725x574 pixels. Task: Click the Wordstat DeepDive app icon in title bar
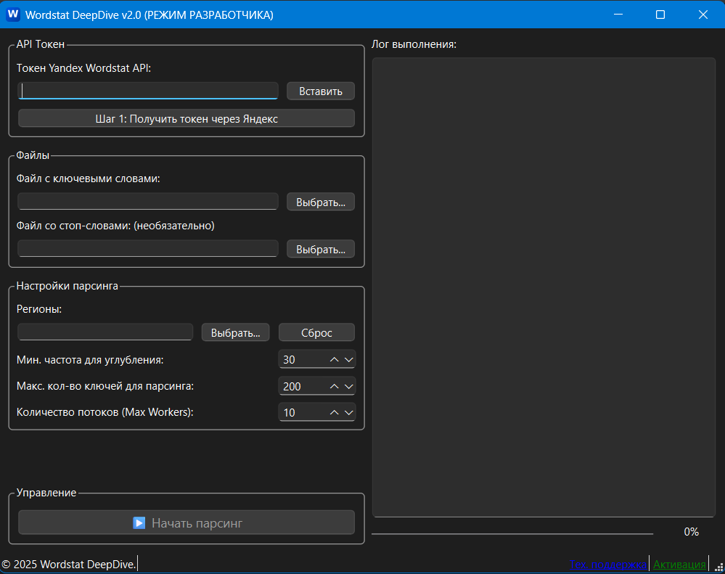pyautogui.click(x=13, y=15)
